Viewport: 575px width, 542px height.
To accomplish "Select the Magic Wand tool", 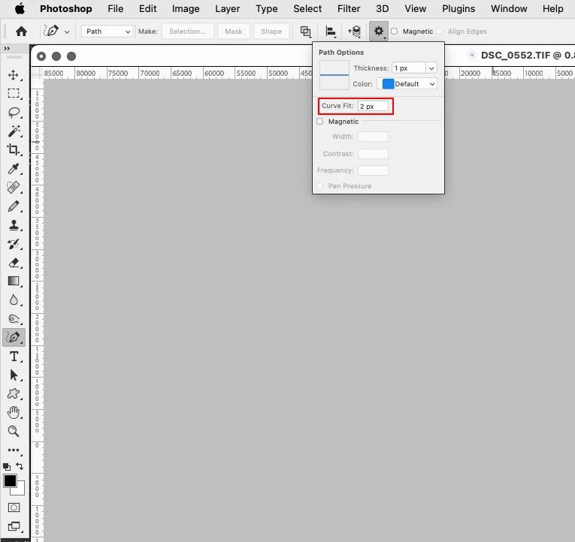I will click(x=14, y=131).
